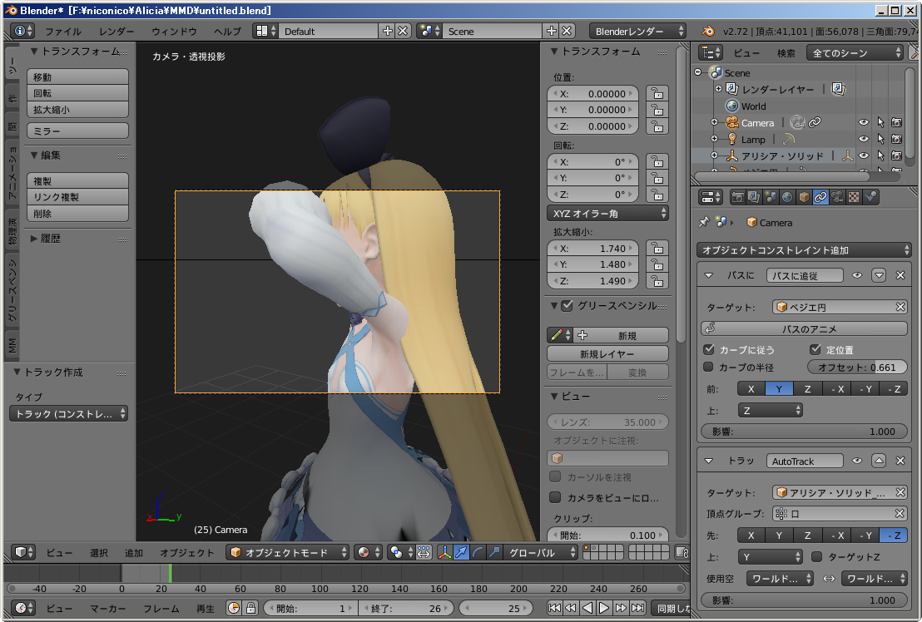The image size is (922, 622).
Task: Click the パスのアニメ button
Action: click(x=804, y=328)
